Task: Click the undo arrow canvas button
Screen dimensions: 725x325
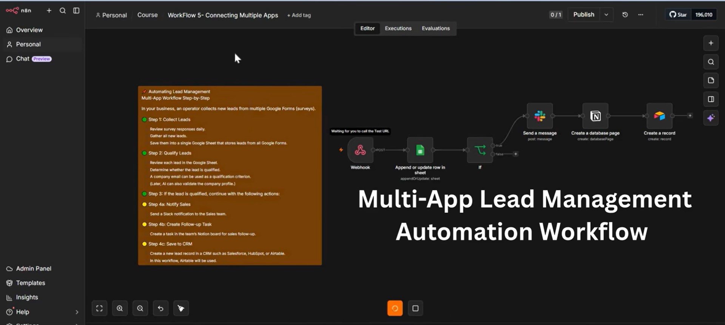Action: (x=160, y=308)
